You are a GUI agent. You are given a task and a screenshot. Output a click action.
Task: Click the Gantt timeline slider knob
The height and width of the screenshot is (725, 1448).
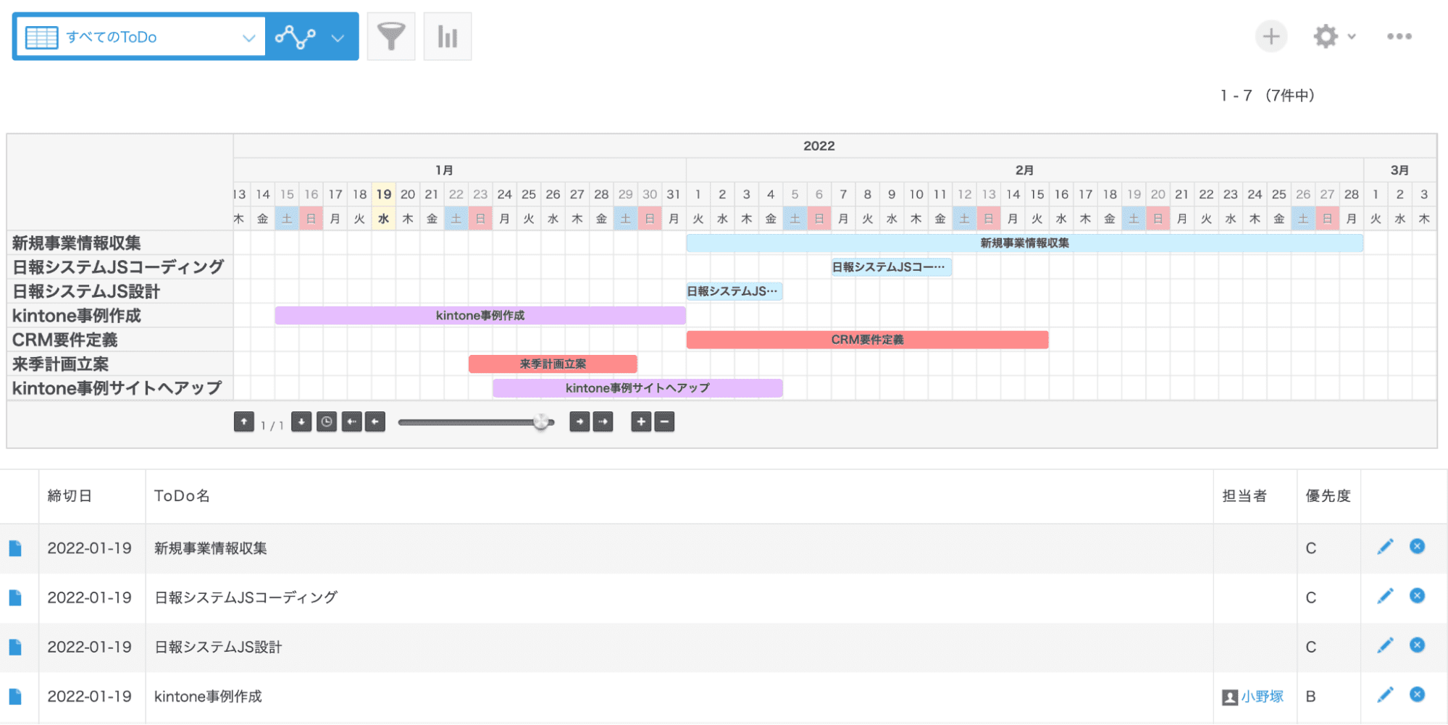tap(541, 422)
